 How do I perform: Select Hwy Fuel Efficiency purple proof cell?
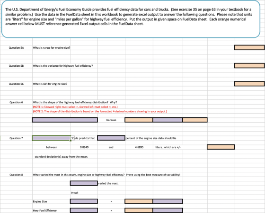click(84, 210)
